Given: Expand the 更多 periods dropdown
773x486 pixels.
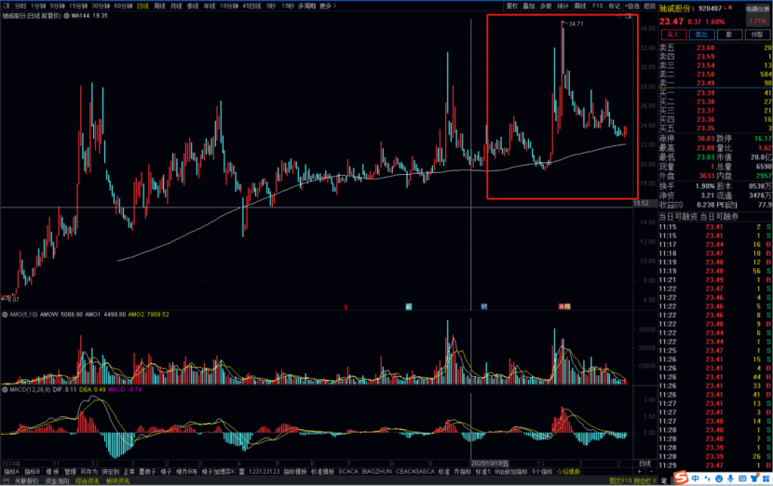Looking at the screenshot, I should click(325, 5).
